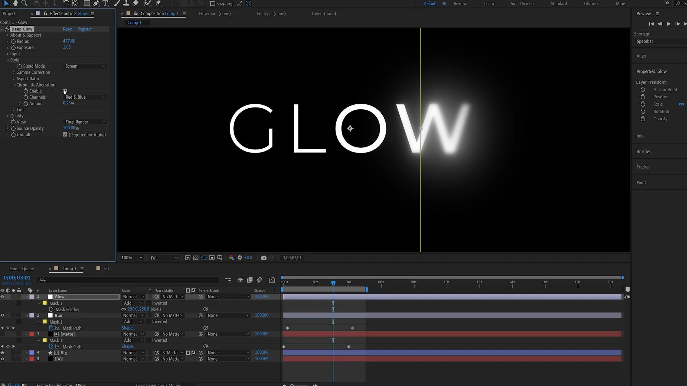The image size is (687, 386).
Task: Open the Channels Red & Blue dropdown
Action: tap(85, 97)
